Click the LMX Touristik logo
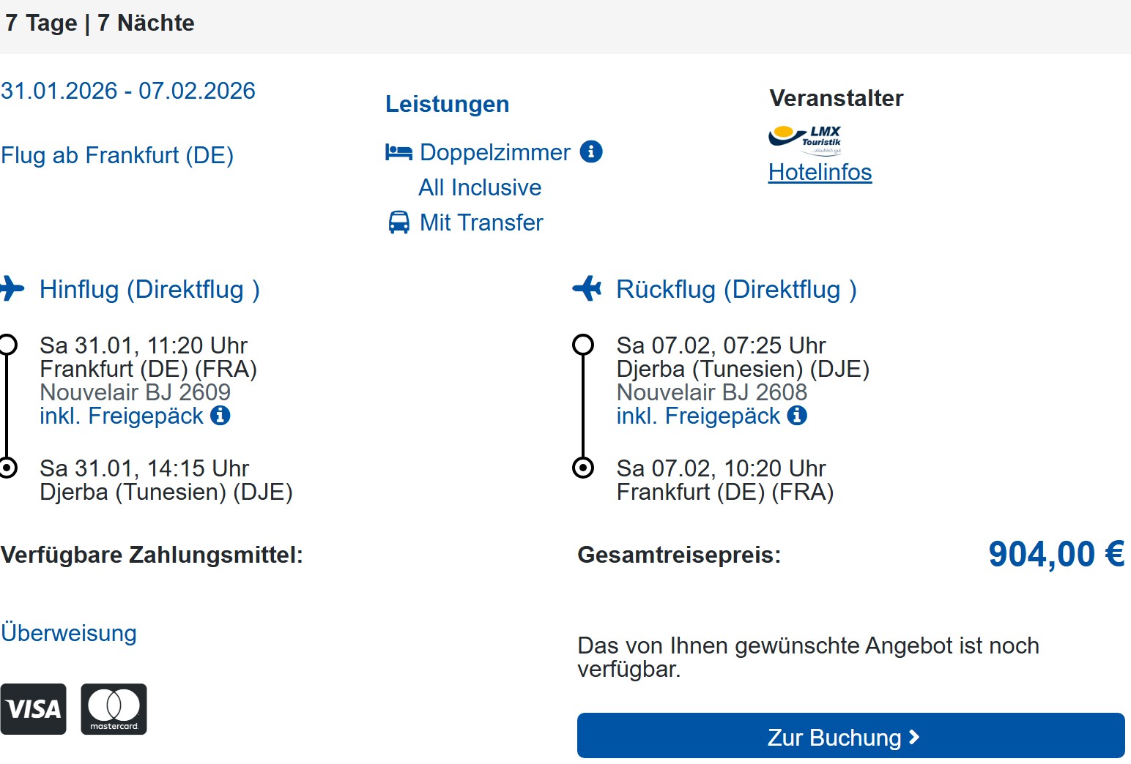Screen dimensions: 1131x764 point(805,139)
